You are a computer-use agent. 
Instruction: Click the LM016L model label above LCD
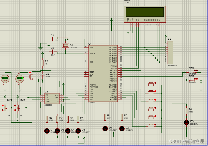coord(127,3)
